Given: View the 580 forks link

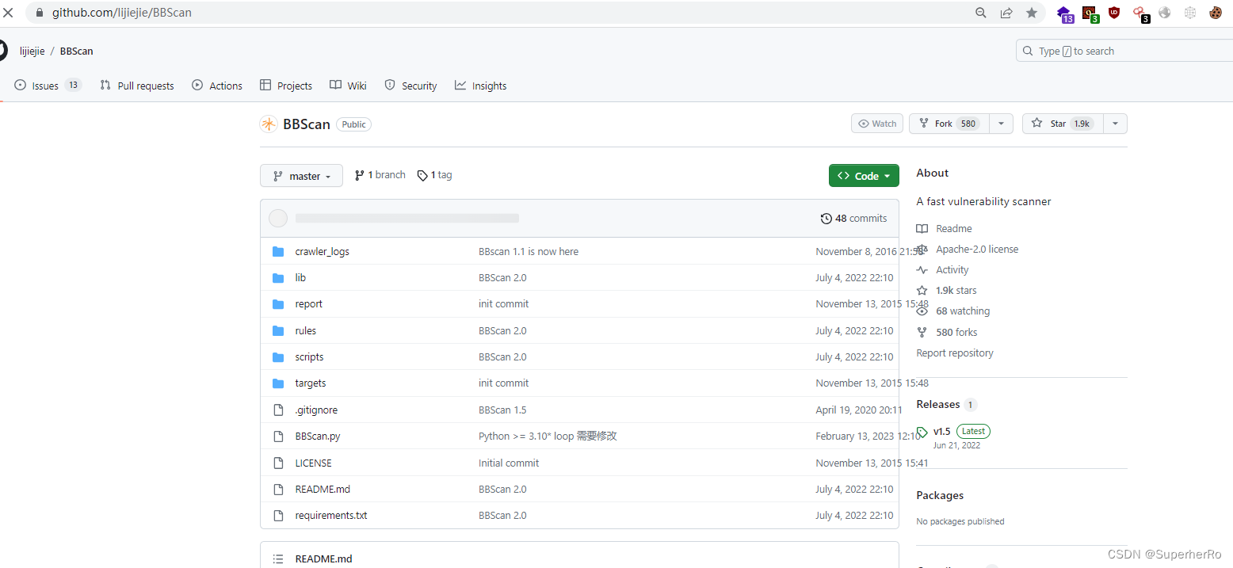Looking at the screenshot, I should click(947, 333).
